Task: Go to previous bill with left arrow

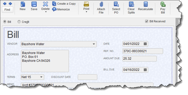Action: [x=5, y=4]
